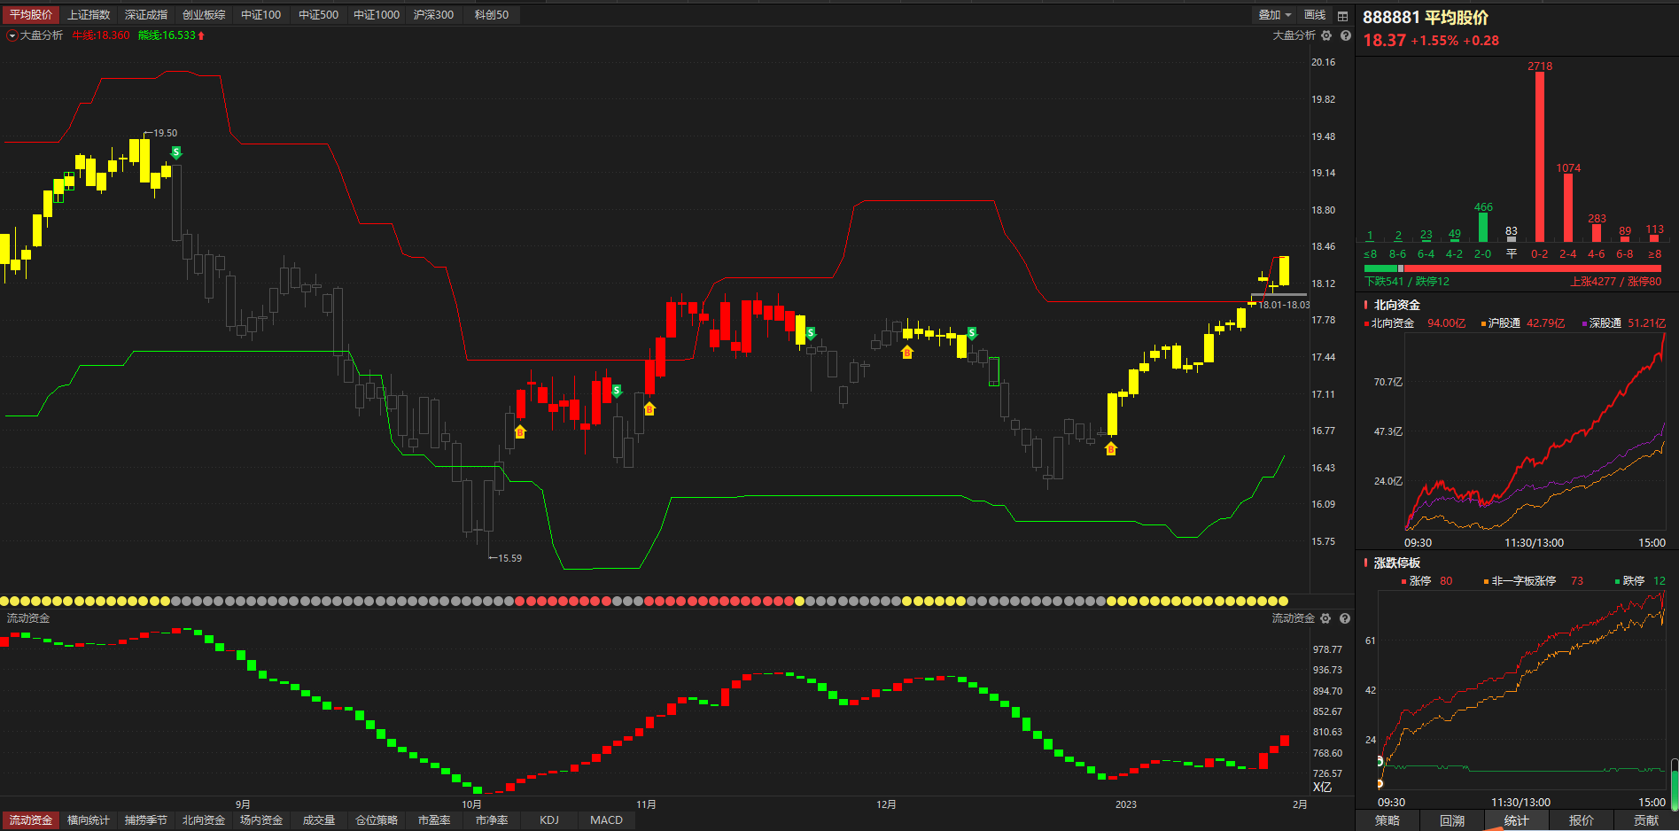1679x831 pixels.
Task: Click the red up-arrow next to 熊线 value
Action: coord(201,35)
